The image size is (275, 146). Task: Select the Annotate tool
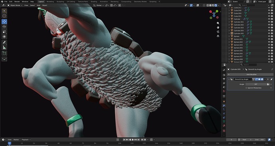pos(4,42)
